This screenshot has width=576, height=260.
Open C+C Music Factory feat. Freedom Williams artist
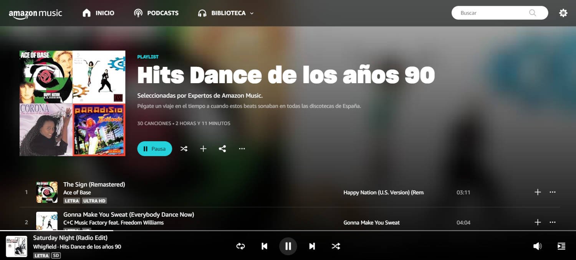(114, 223)
